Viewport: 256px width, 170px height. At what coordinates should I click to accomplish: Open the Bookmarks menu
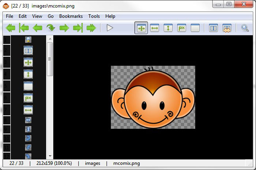(x=71, y=16)
